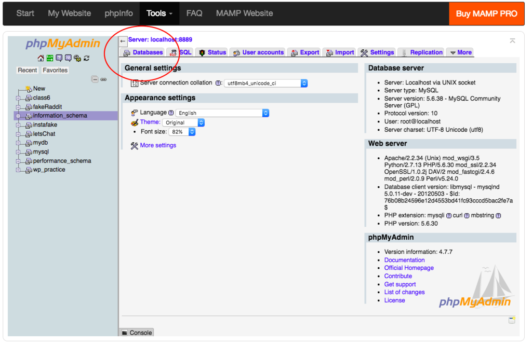Open the Export tab

(x=305, y=52)
